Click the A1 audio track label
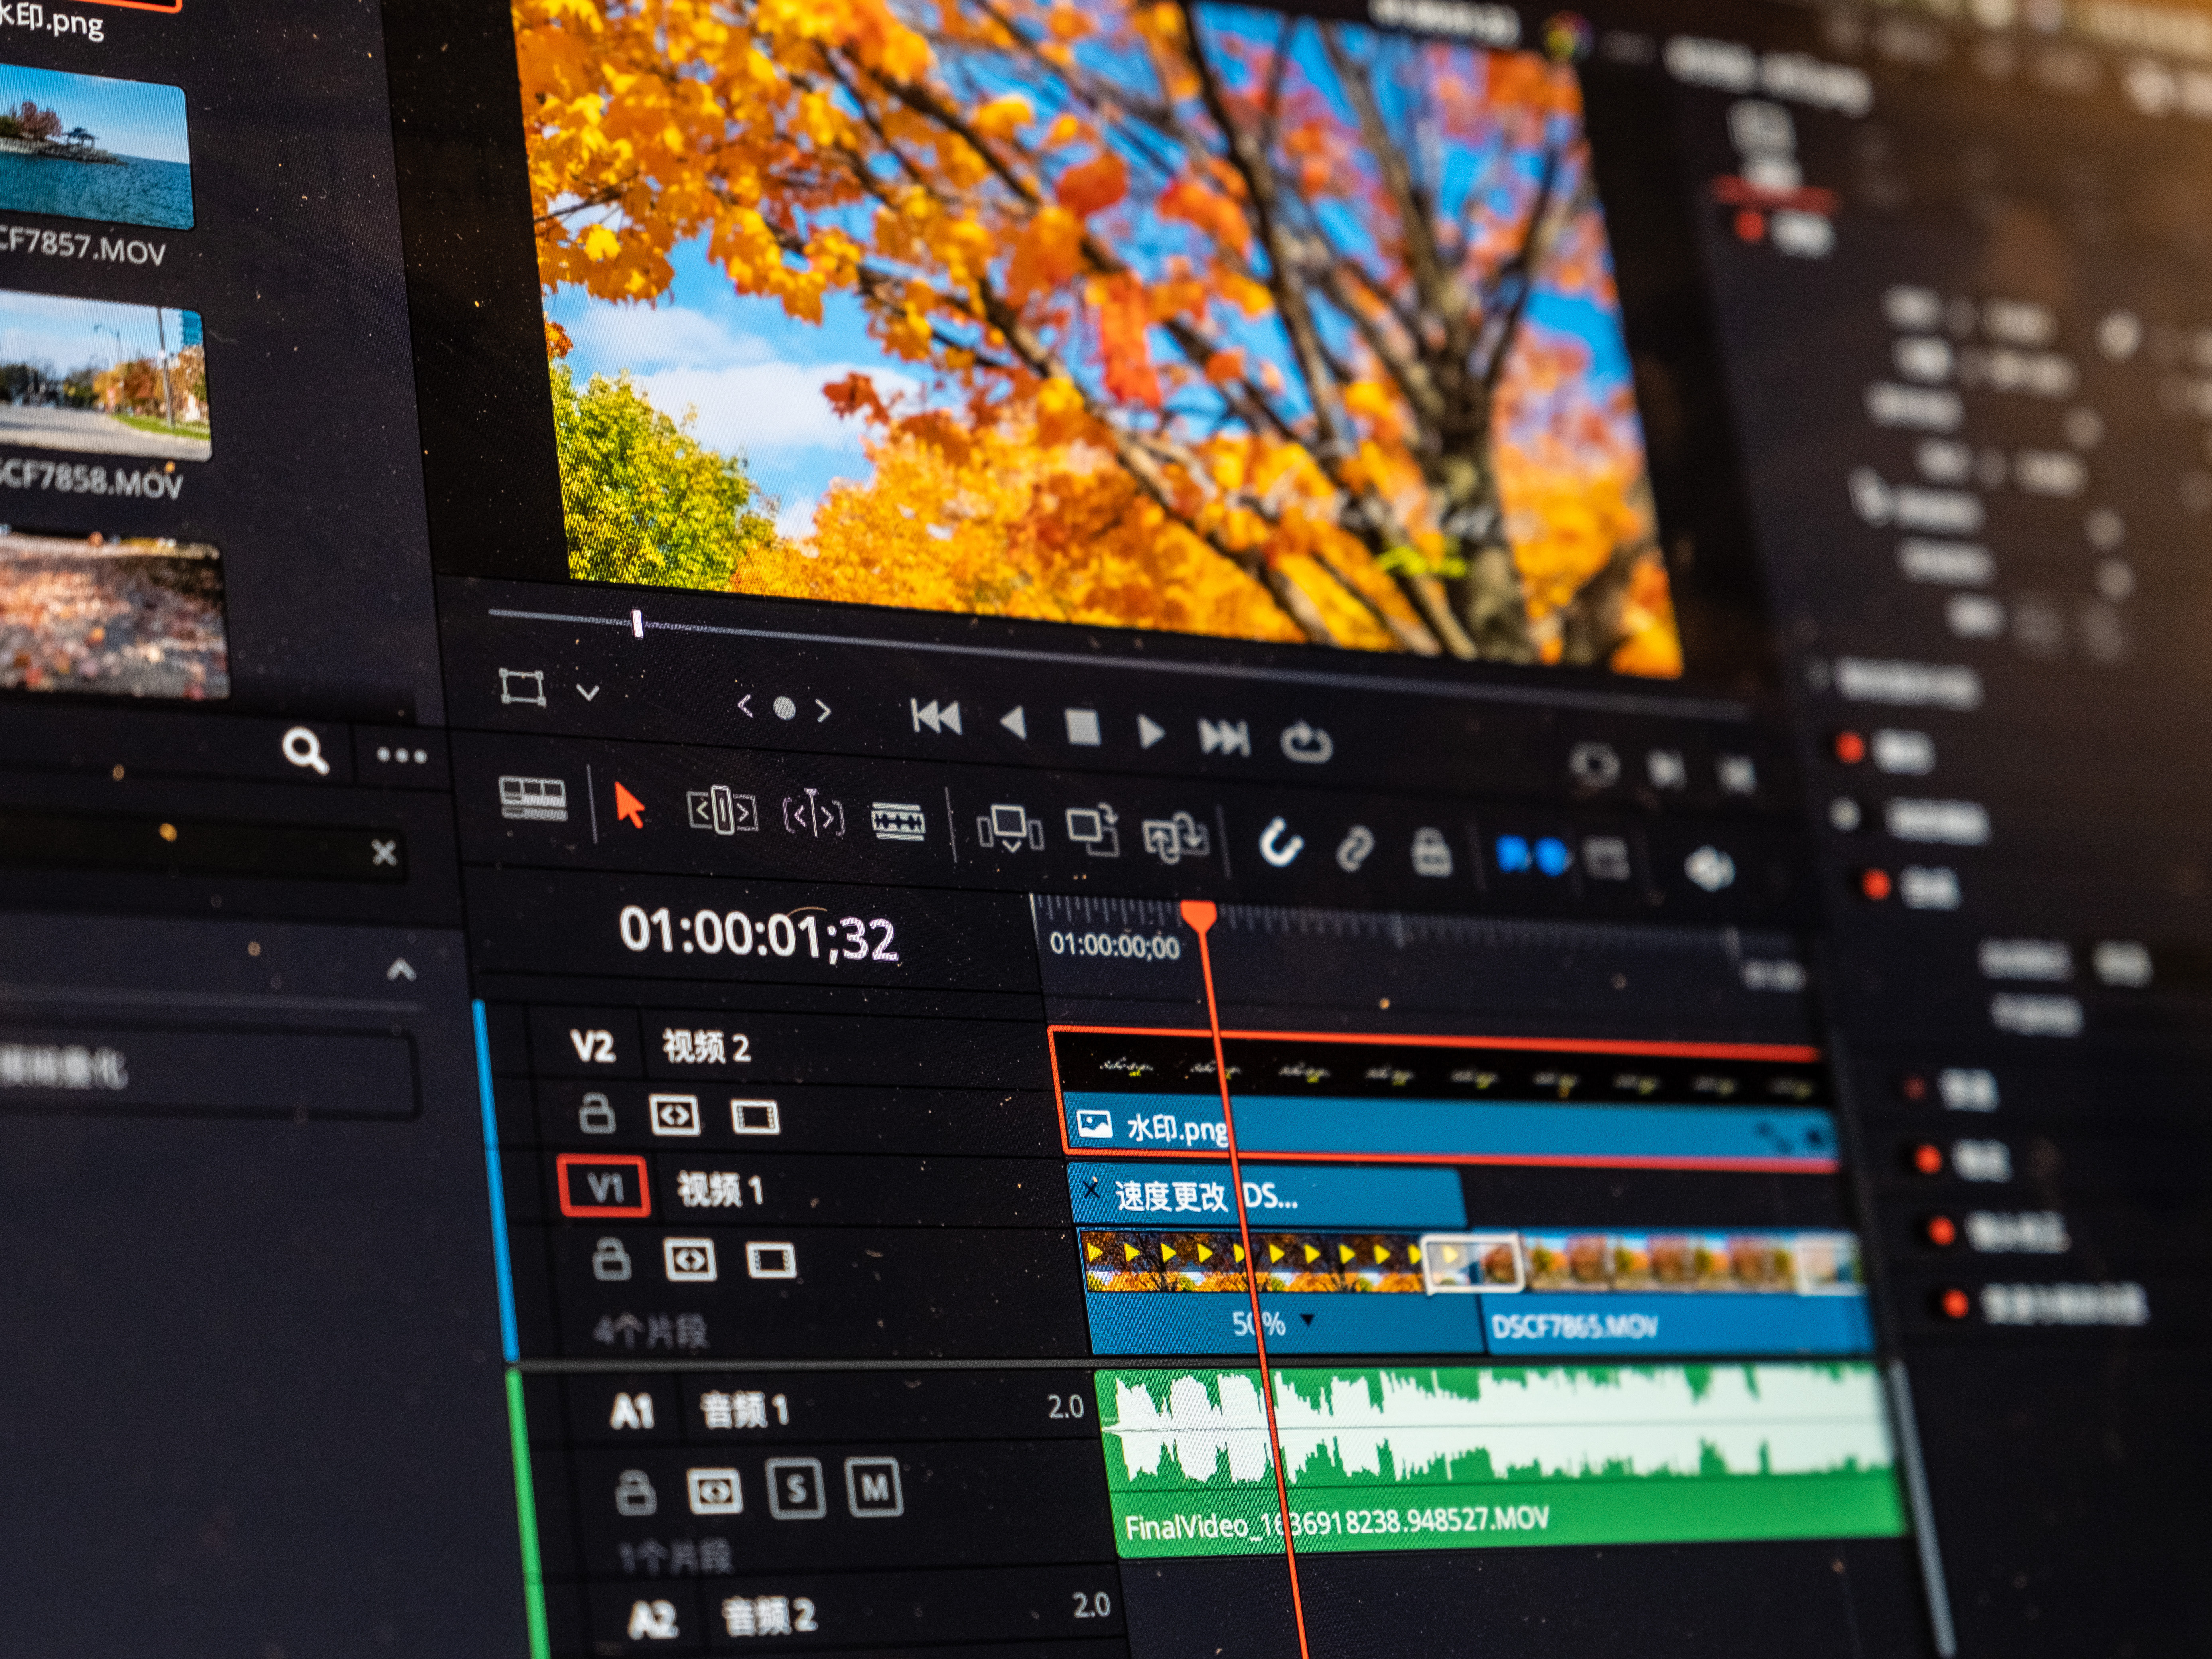The image size is (2212, 1659). [x=632, y=1412]
